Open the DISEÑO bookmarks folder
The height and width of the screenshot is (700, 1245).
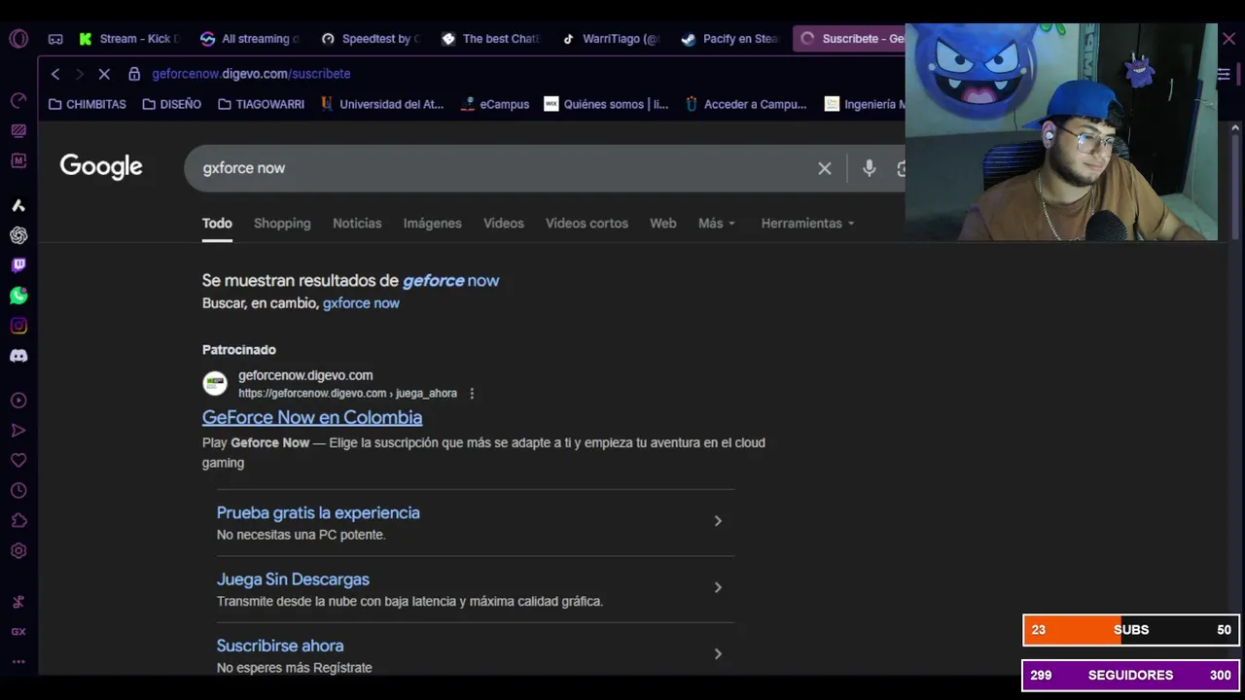pyautogui.click(x=172, y=104)
